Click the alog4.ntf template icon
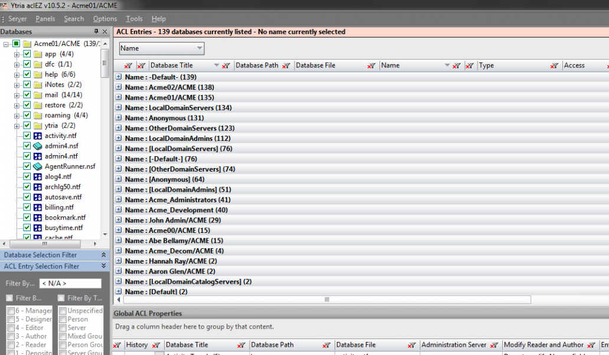 38,176
